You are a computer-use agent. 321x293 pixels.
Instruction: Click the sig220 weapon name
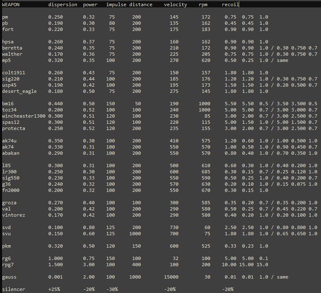click(x=11, y=79)
